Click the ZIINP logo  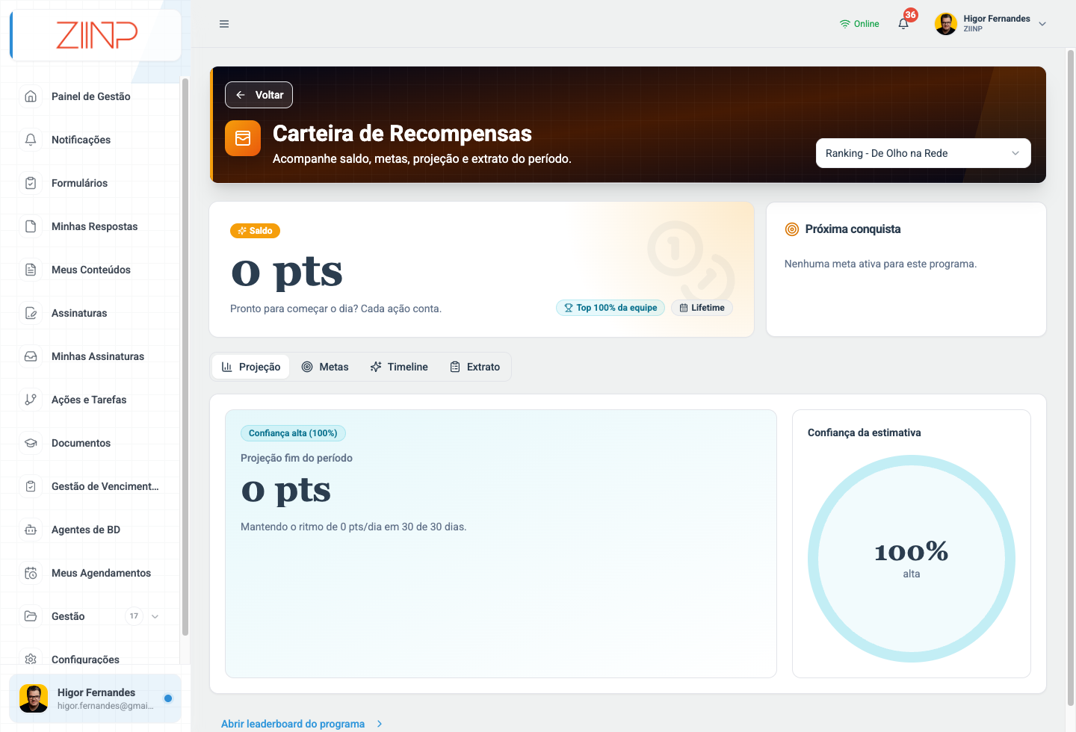(x=96, y=35)
